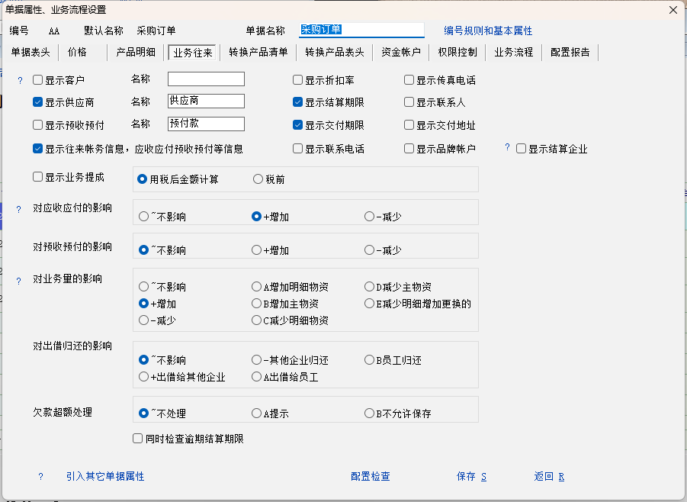Select 税前 radio button

(x=258, y=179)
